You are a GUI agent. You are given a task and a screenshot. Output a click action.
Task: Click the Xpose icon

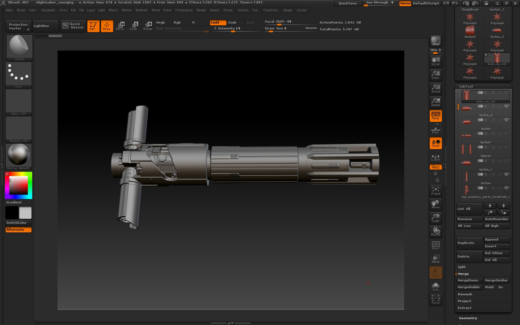435,300
